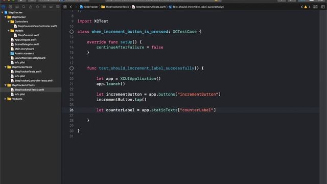The width and height of the screenshot is (327, 184).
Task: Collapse the StepTracker source group
Action: (6, 17)
